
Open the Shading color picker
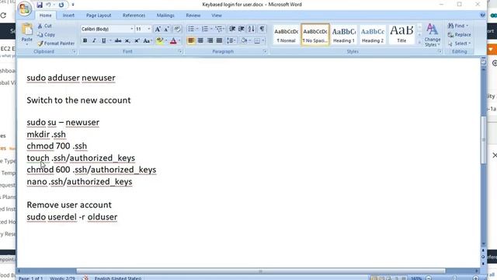(245, 40)
